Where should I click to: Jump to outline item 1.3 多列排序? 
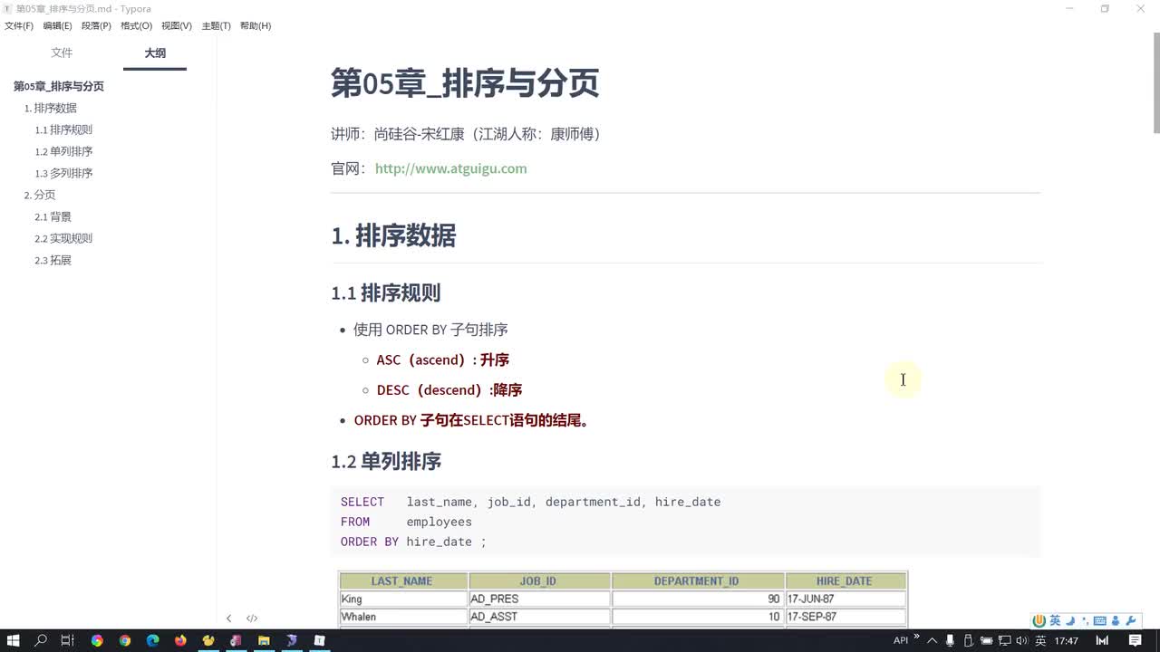click(x=63, y=173)
